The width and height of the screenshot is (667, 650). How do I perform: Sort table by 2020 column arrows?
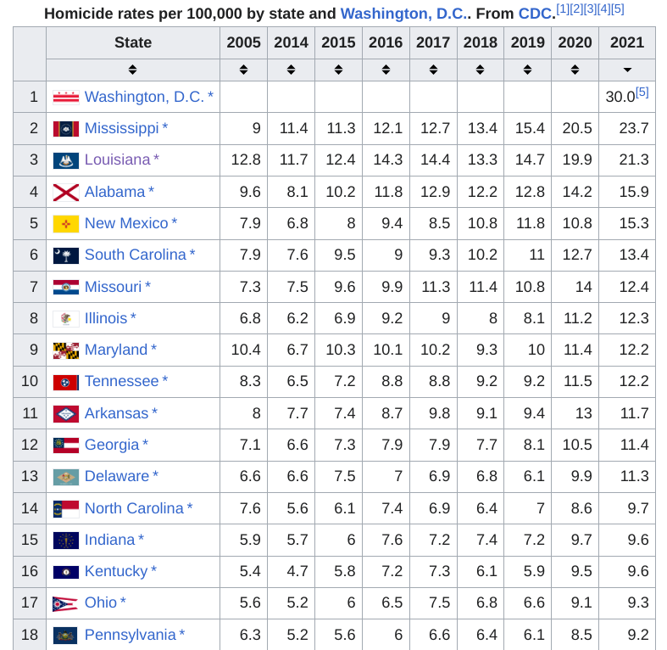click(x=575, y=70)
